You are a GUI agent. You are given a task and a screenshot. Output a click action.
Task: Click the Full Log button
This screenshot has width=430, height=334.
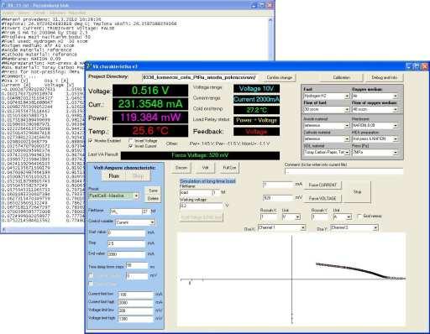click(229, 168)
